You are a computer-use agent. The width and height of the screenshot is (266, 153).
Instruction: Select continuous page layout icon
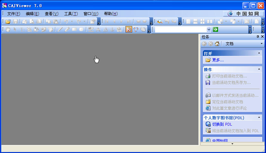point(196,22)
